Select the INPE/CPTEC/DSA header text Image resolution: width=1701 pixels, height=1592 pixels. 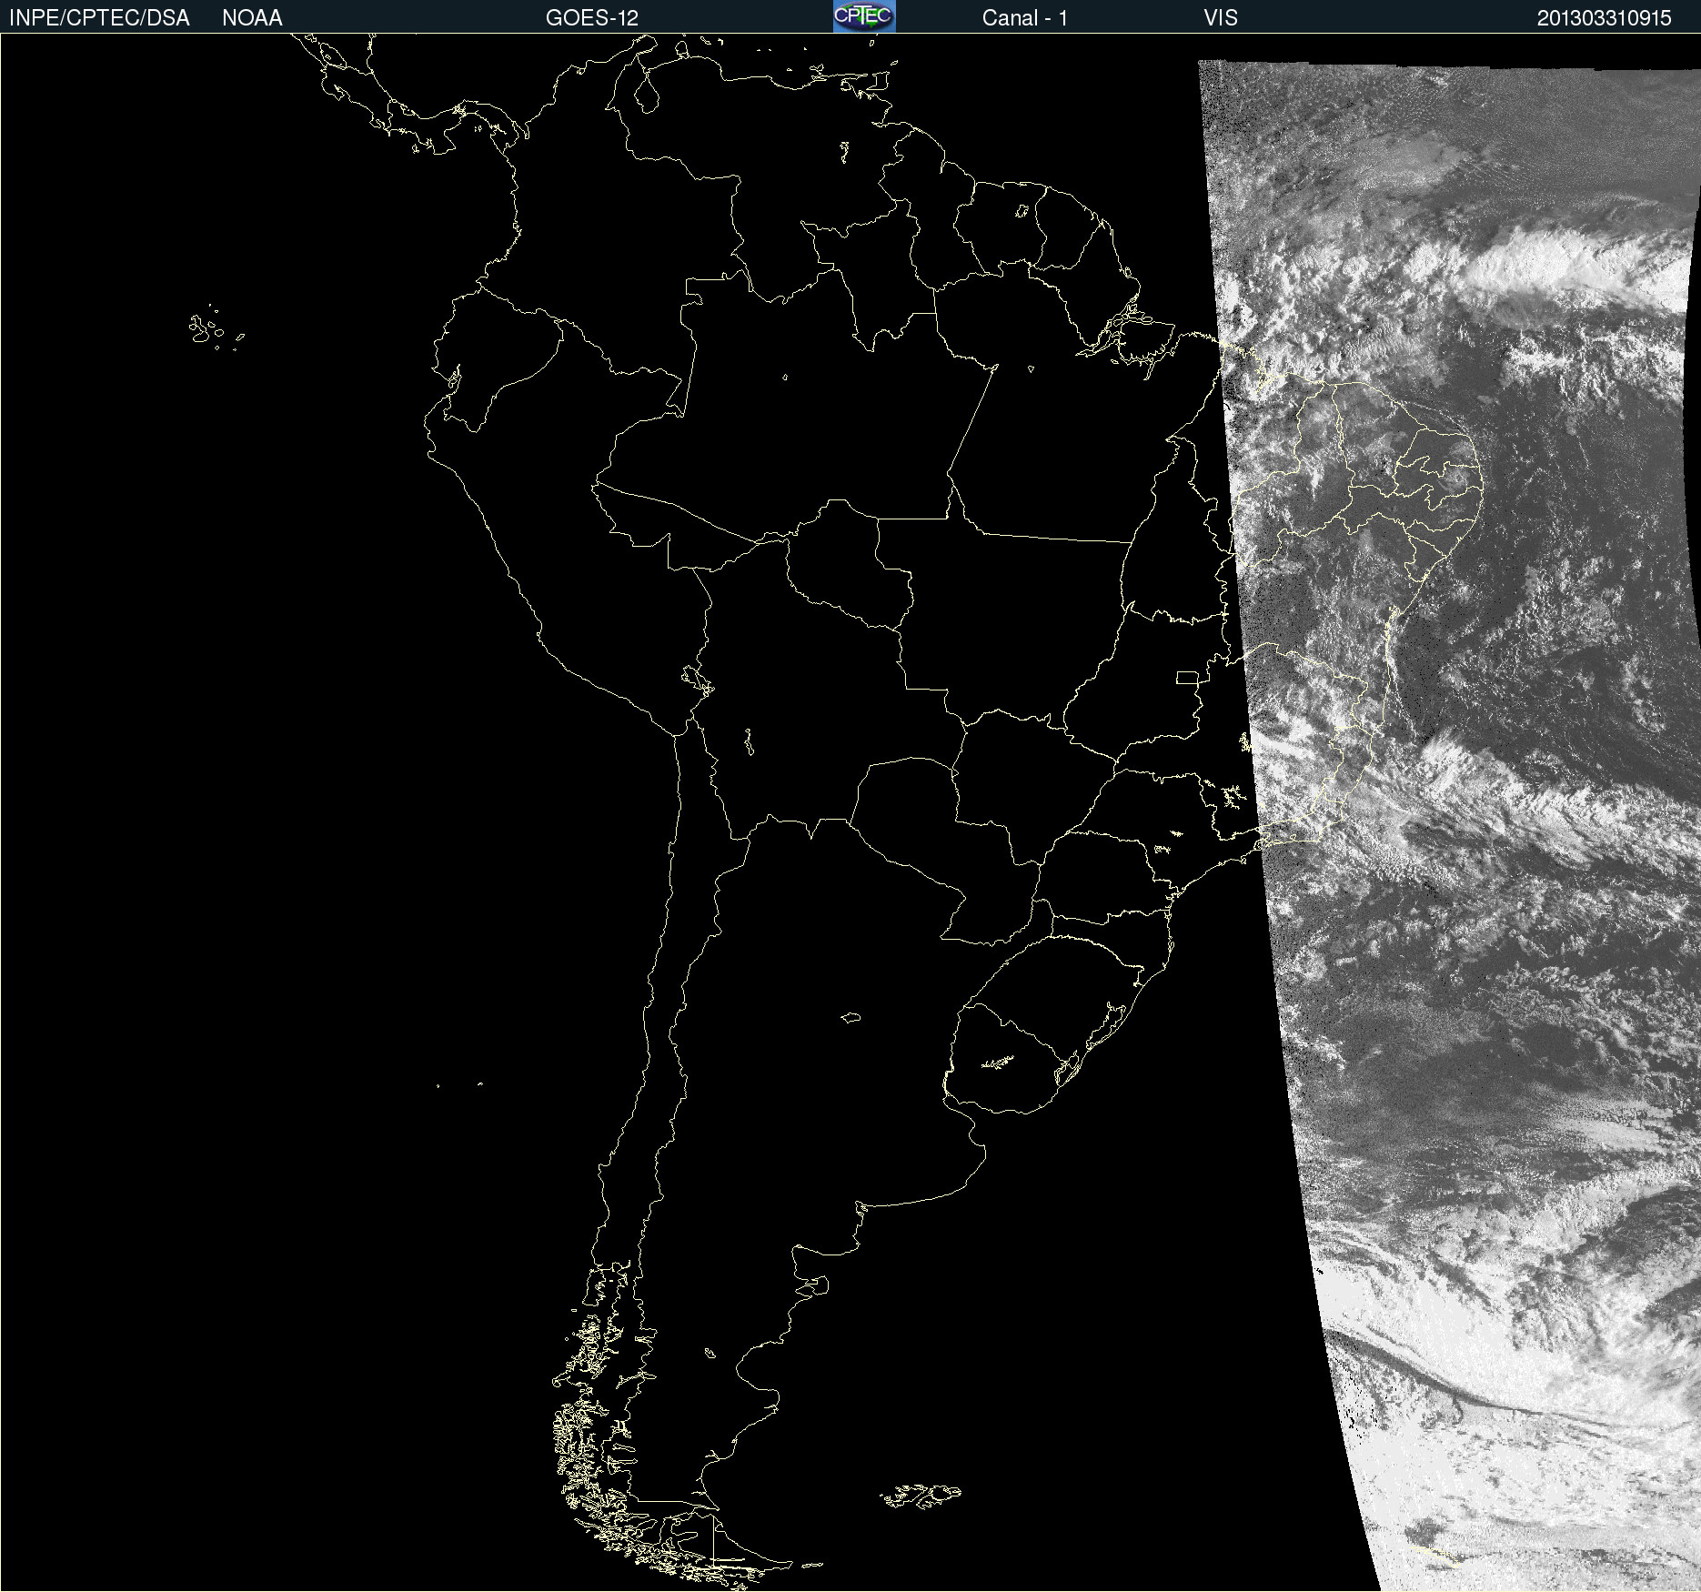pos(99,18)
